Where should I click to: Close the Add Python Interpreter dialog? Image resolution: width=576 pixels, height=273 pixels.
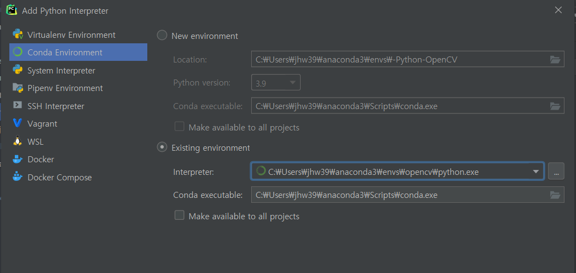tap(558, 10)
